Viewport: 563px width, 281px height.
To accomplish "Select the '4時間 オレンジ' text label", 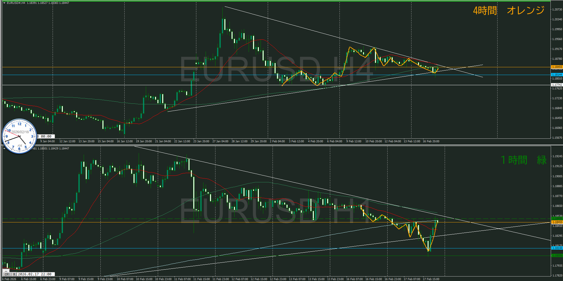I will tap(509, 10).
